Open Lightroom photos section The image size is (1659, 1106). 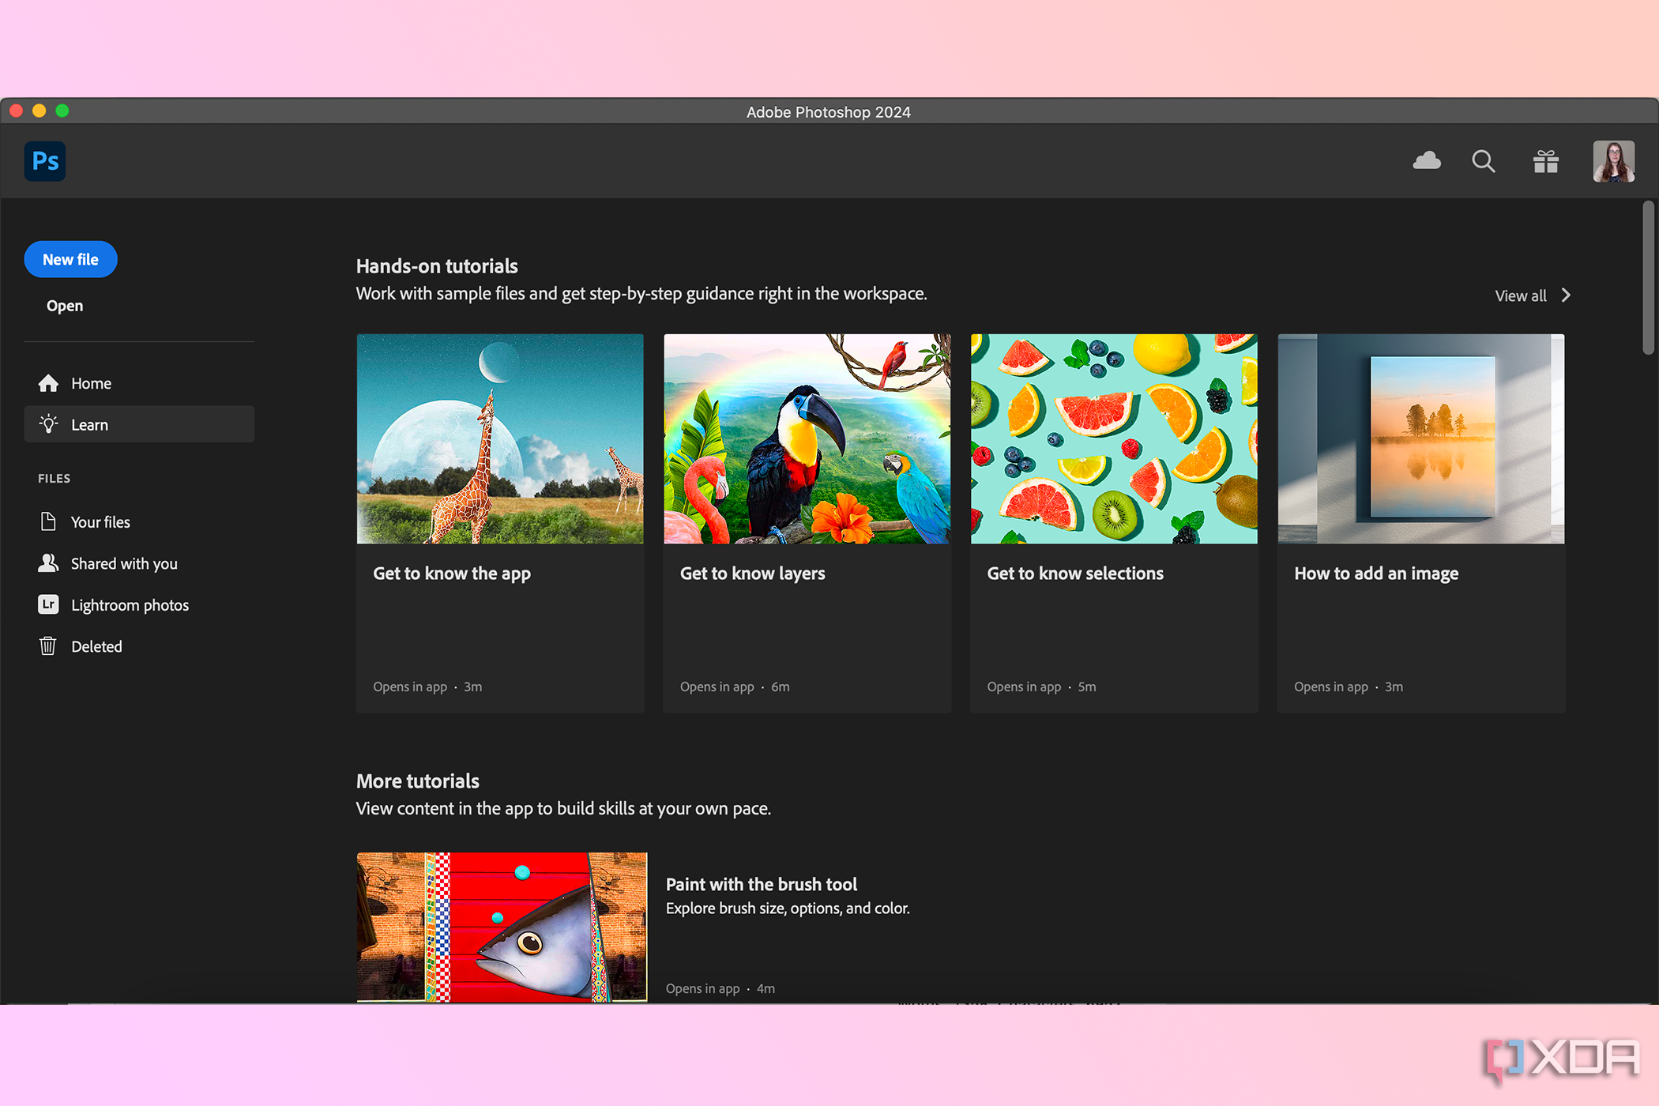[139, 604]
